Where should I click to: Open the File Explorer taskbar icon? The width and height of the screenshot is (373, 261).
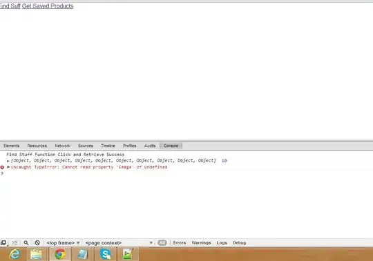point(36,254)
